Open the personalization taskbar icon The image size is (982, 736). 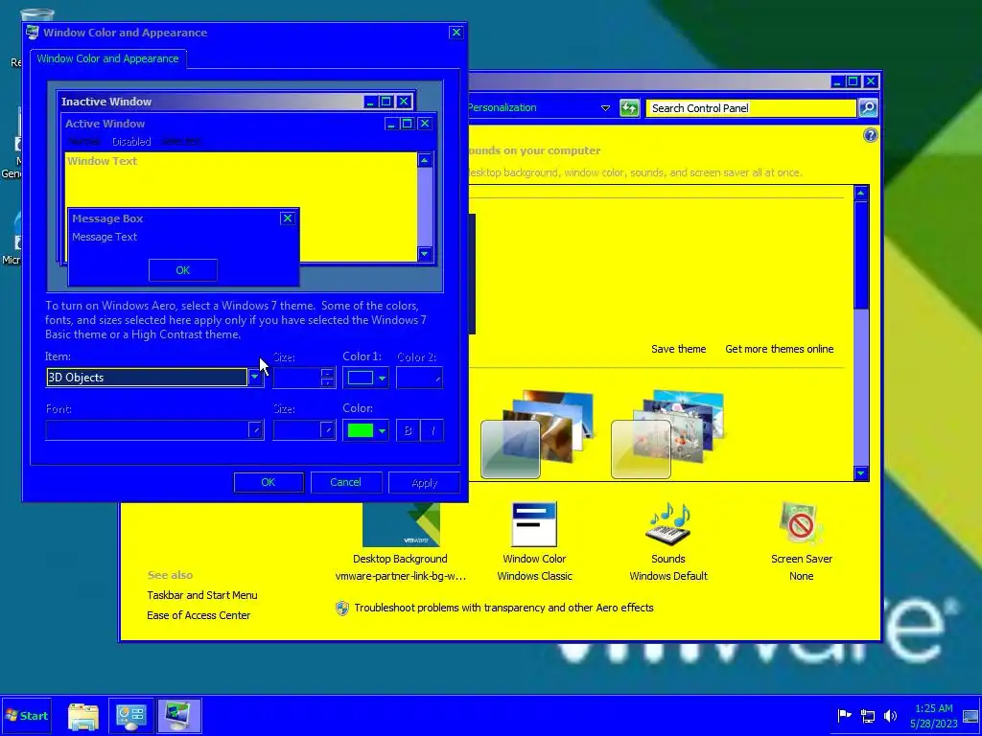click(178, 716)
